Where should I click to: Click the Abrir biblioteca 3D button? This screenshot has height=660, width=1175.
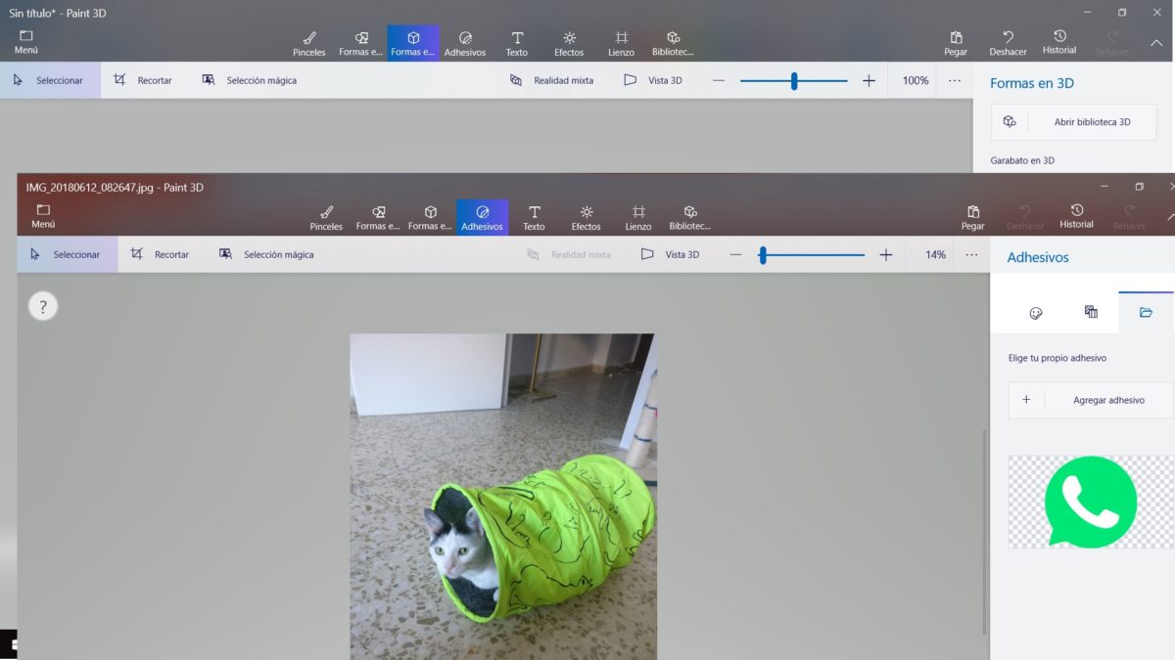1074,122
